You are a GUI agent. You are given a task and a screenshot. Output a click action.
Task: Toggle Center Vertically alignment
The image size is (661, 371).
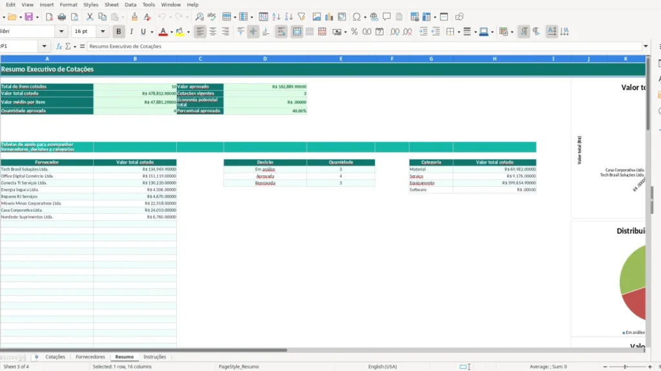(x=253, y=32)
